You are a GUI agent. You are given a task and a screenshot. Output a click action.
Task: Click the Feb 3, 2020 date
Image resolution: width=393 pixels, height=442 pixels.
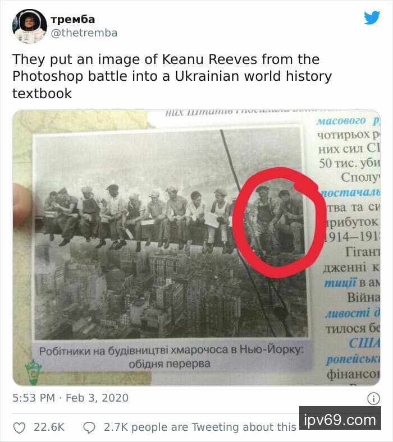tap(97, 398)
